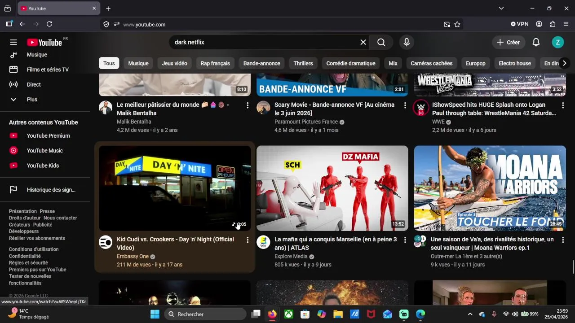Play the DZ Mafia SCH thumbnail
This screenshot has width=575, height=323.
332,188
